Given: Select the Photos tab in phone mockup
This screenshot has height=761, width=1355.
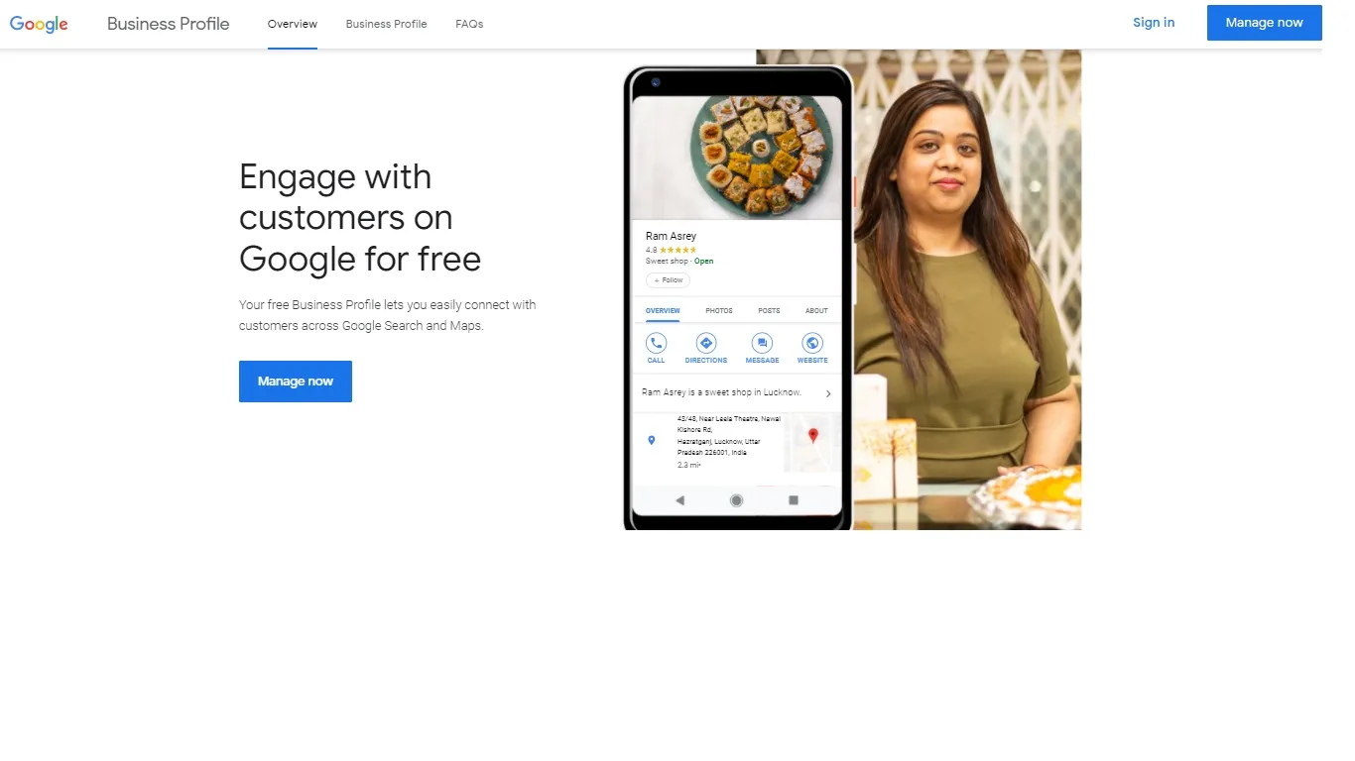Looking at the screenshot, I should click(719, 311).
